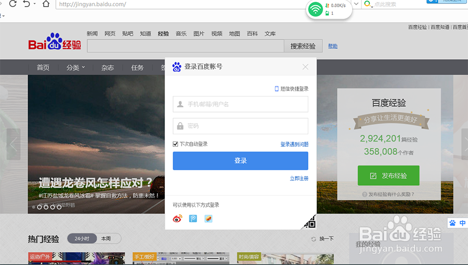Expand the 分类 dropdown menu
468x265 pixels.
(75, 67)
